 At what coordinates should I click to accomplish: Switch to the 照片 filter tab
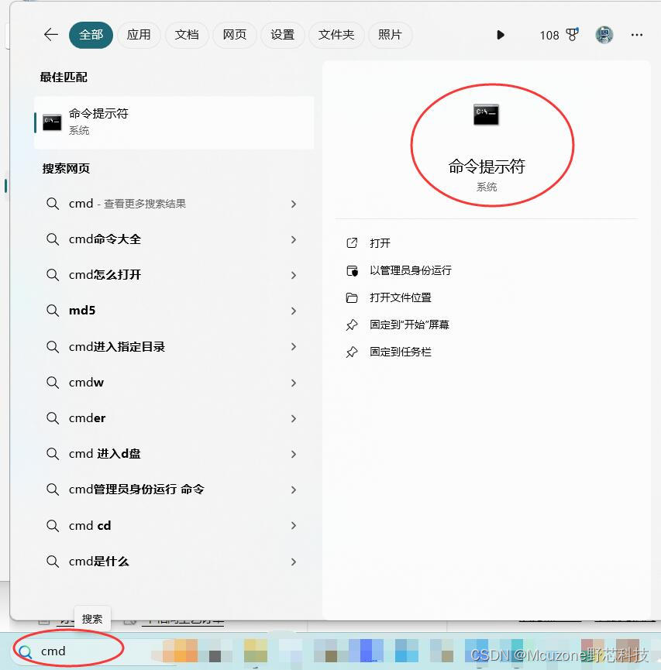pos(390,35)
